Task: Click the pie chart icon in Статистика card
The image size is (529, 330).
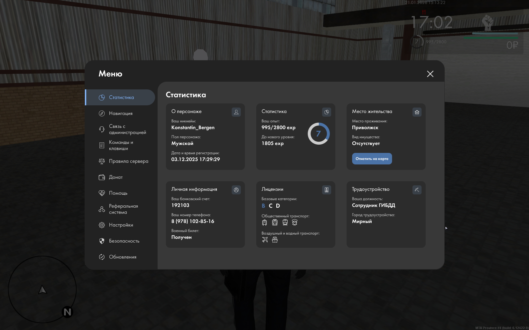Action: [326, 112]
